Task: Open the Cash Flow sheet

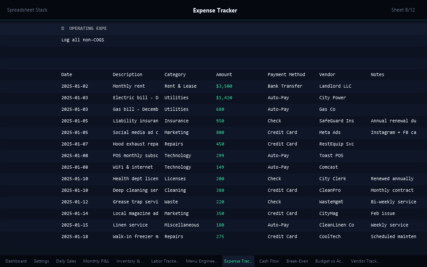Action: click(x=270, y=261)
